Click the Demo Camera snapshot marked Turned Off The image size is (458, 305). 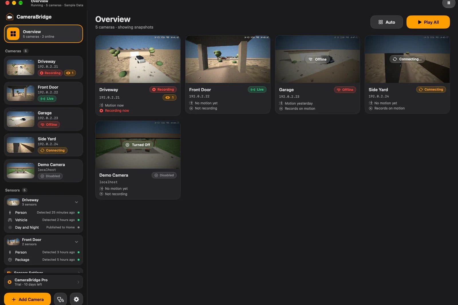click(138, 145)
